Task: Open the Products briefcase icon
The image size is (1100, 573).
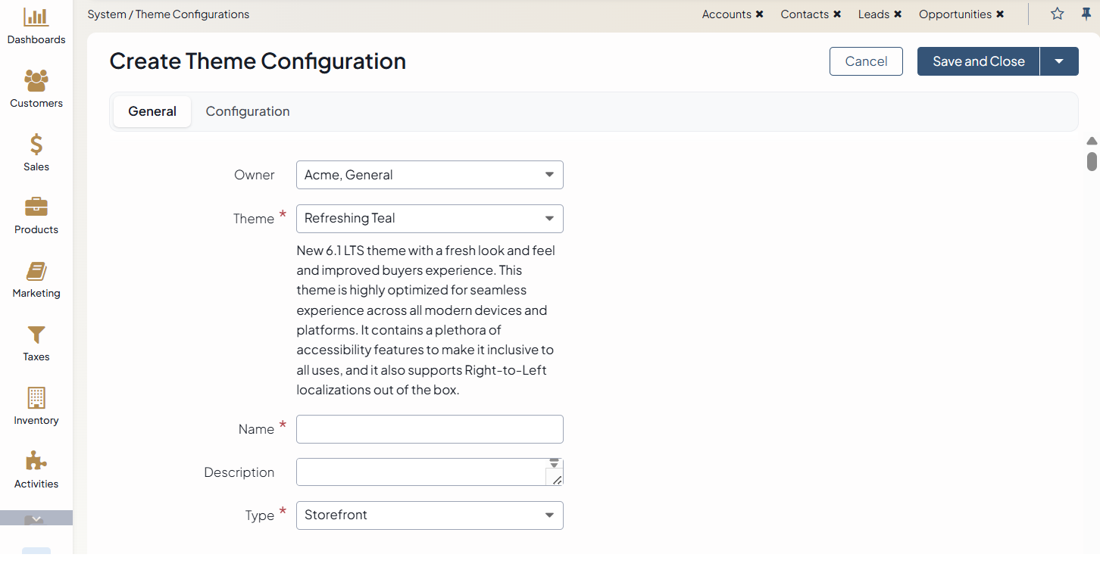Action: coord(36,207)
